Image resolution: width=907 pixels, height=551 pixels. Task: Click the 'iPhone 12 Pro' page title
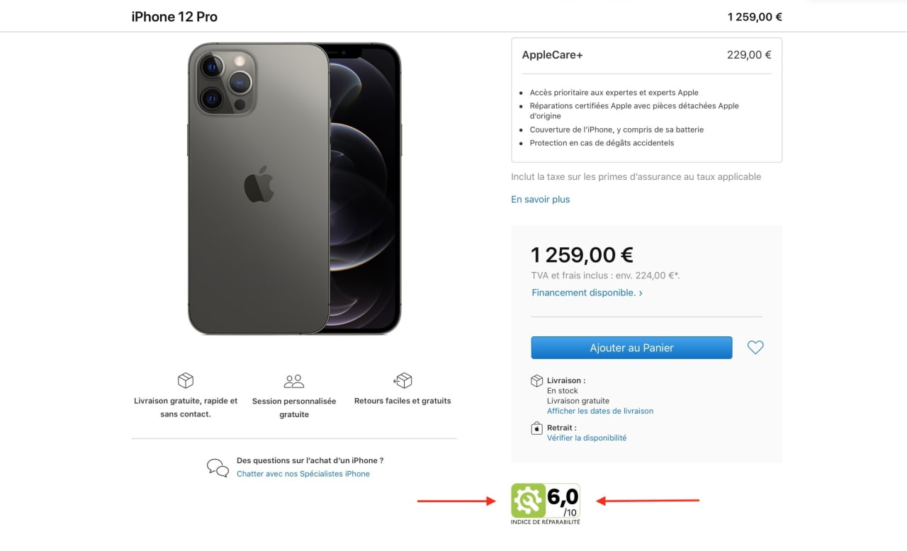(x=174, y=16)
